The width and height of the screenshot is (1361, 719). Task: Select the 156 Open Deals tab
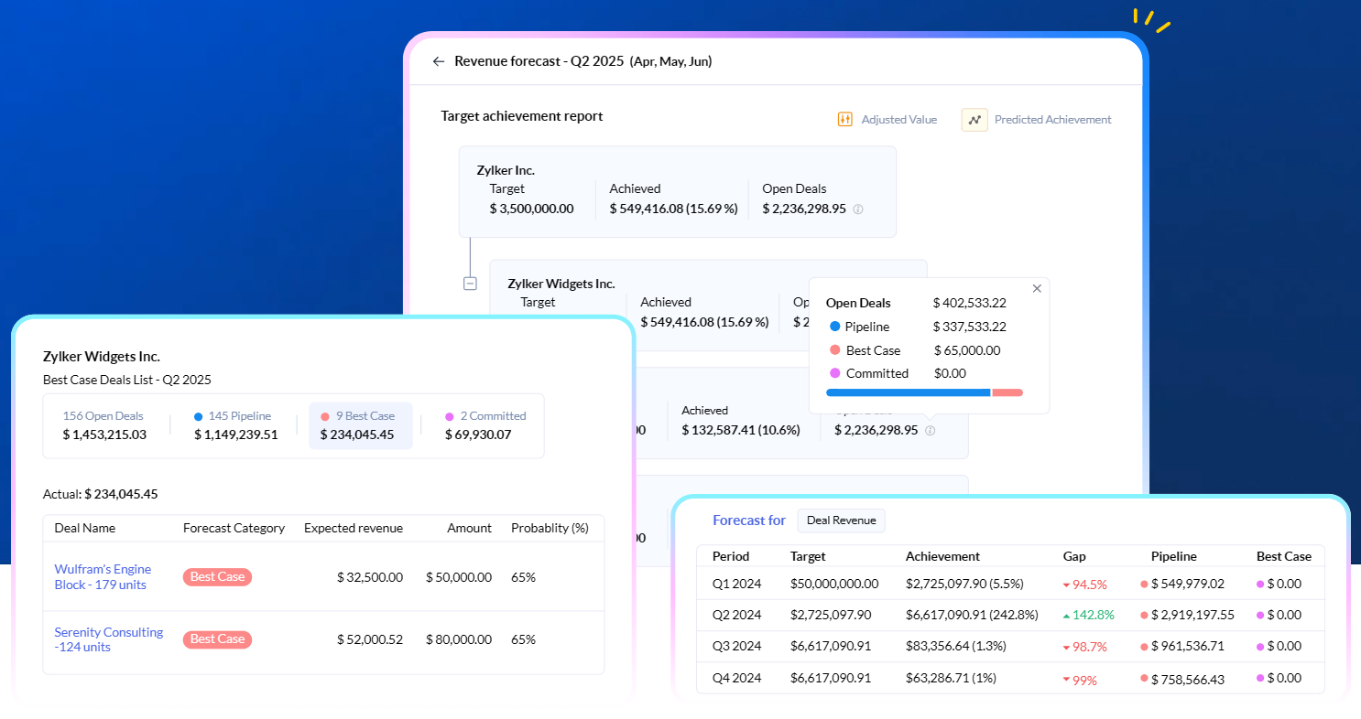pos(104,425)
